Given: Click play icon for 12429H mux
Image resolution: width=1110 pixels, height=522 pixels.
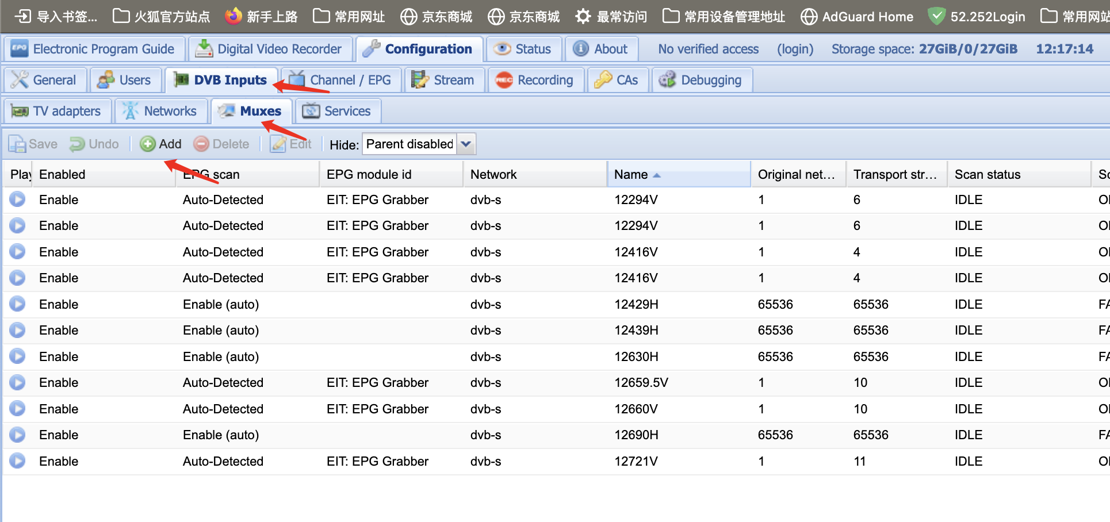Looking at the screenshot, I should coord(17,304).
